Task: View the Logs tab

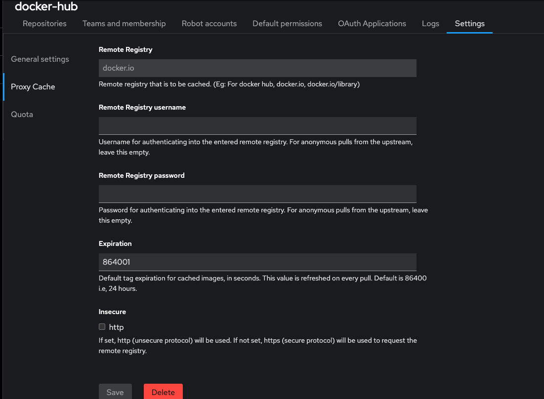Action: [x=430, y=23]
